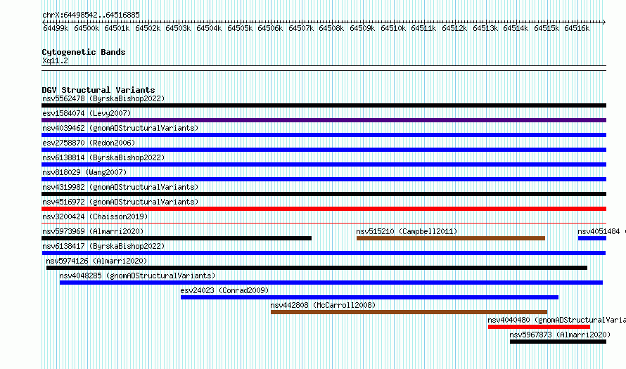This screenshot has height=369, width=626.
Task: Click the nsv5967873 (Almarri2020) label
Action: pyautogui.click(x=560, y=335)
